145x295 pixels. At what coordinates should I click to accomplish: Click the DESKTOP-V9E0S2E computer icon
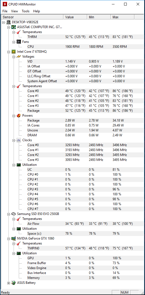click(8, 22)
